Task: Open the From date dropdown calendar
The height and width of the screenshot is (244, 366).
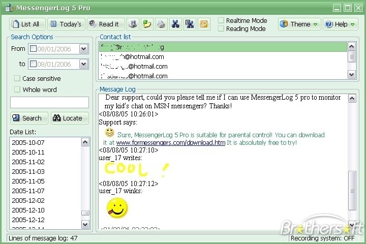Action: [x=83, y=49]
